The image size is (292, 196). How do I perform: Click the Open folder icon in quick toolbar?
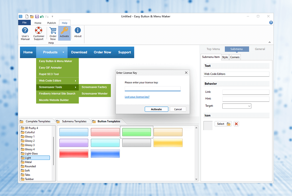coord(32,17)
